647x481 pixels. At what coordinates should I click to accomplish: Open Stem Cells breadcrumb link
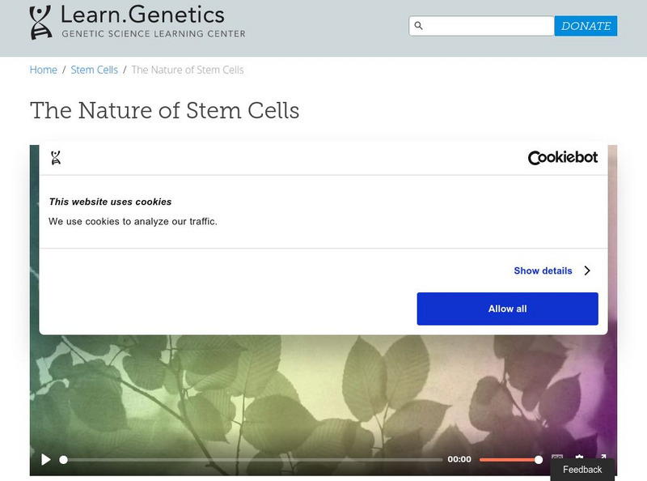[x=94, y=70]
